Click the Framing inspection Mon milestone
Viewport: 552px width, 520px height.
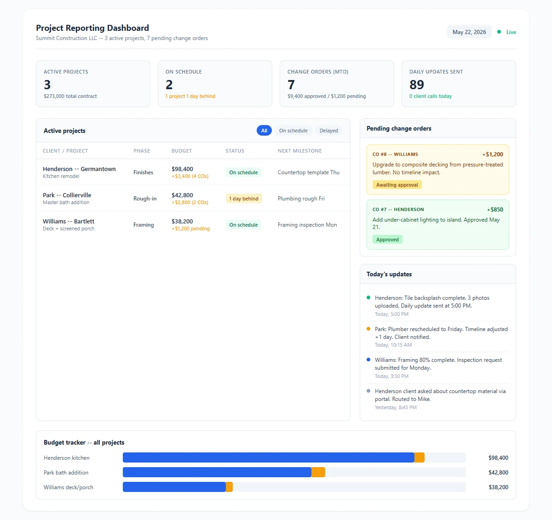point(307,225)
